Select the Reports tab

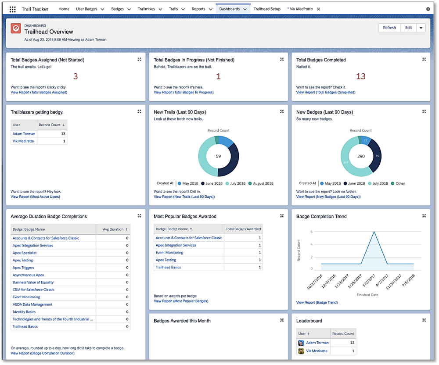click(x=198, y=9)
